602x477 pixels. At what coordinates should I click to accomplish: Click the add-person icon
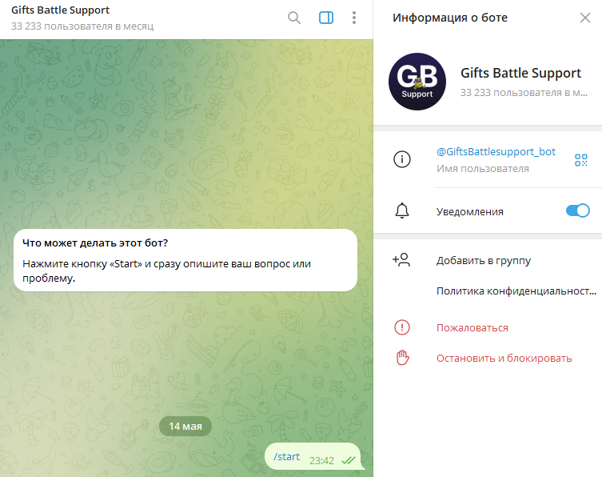[401, 260]
